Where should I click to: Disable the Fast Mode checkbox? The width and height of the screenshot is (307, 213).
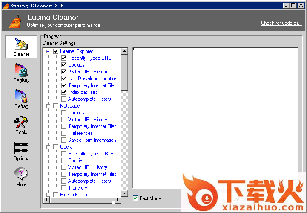tap(135, 198)
